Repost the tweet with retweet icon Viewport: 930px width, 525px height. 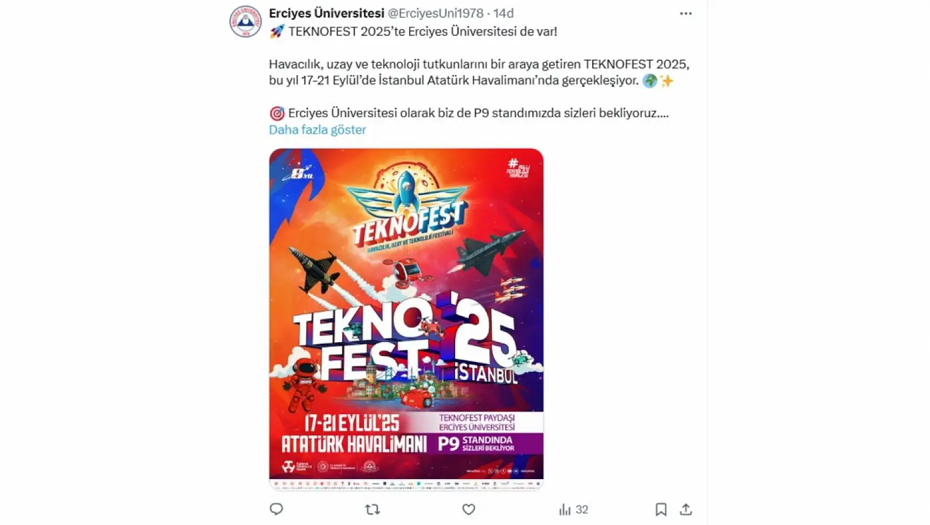373,509
